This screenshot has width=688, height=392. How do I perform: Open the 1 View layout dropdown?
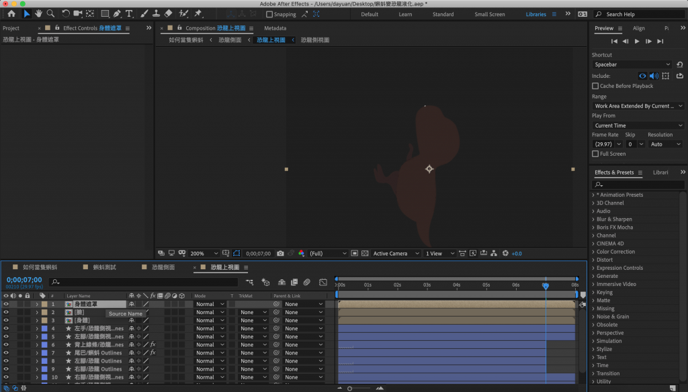coord(439,254)
